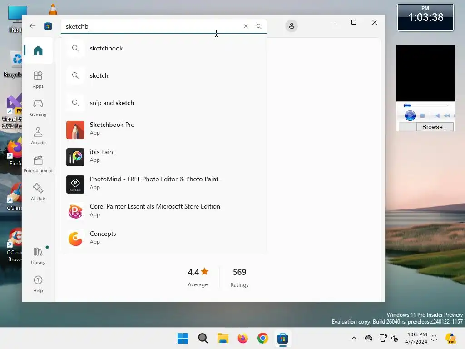
Task: Skip to previous track in media widget
Action: click(x=437, y=115)
